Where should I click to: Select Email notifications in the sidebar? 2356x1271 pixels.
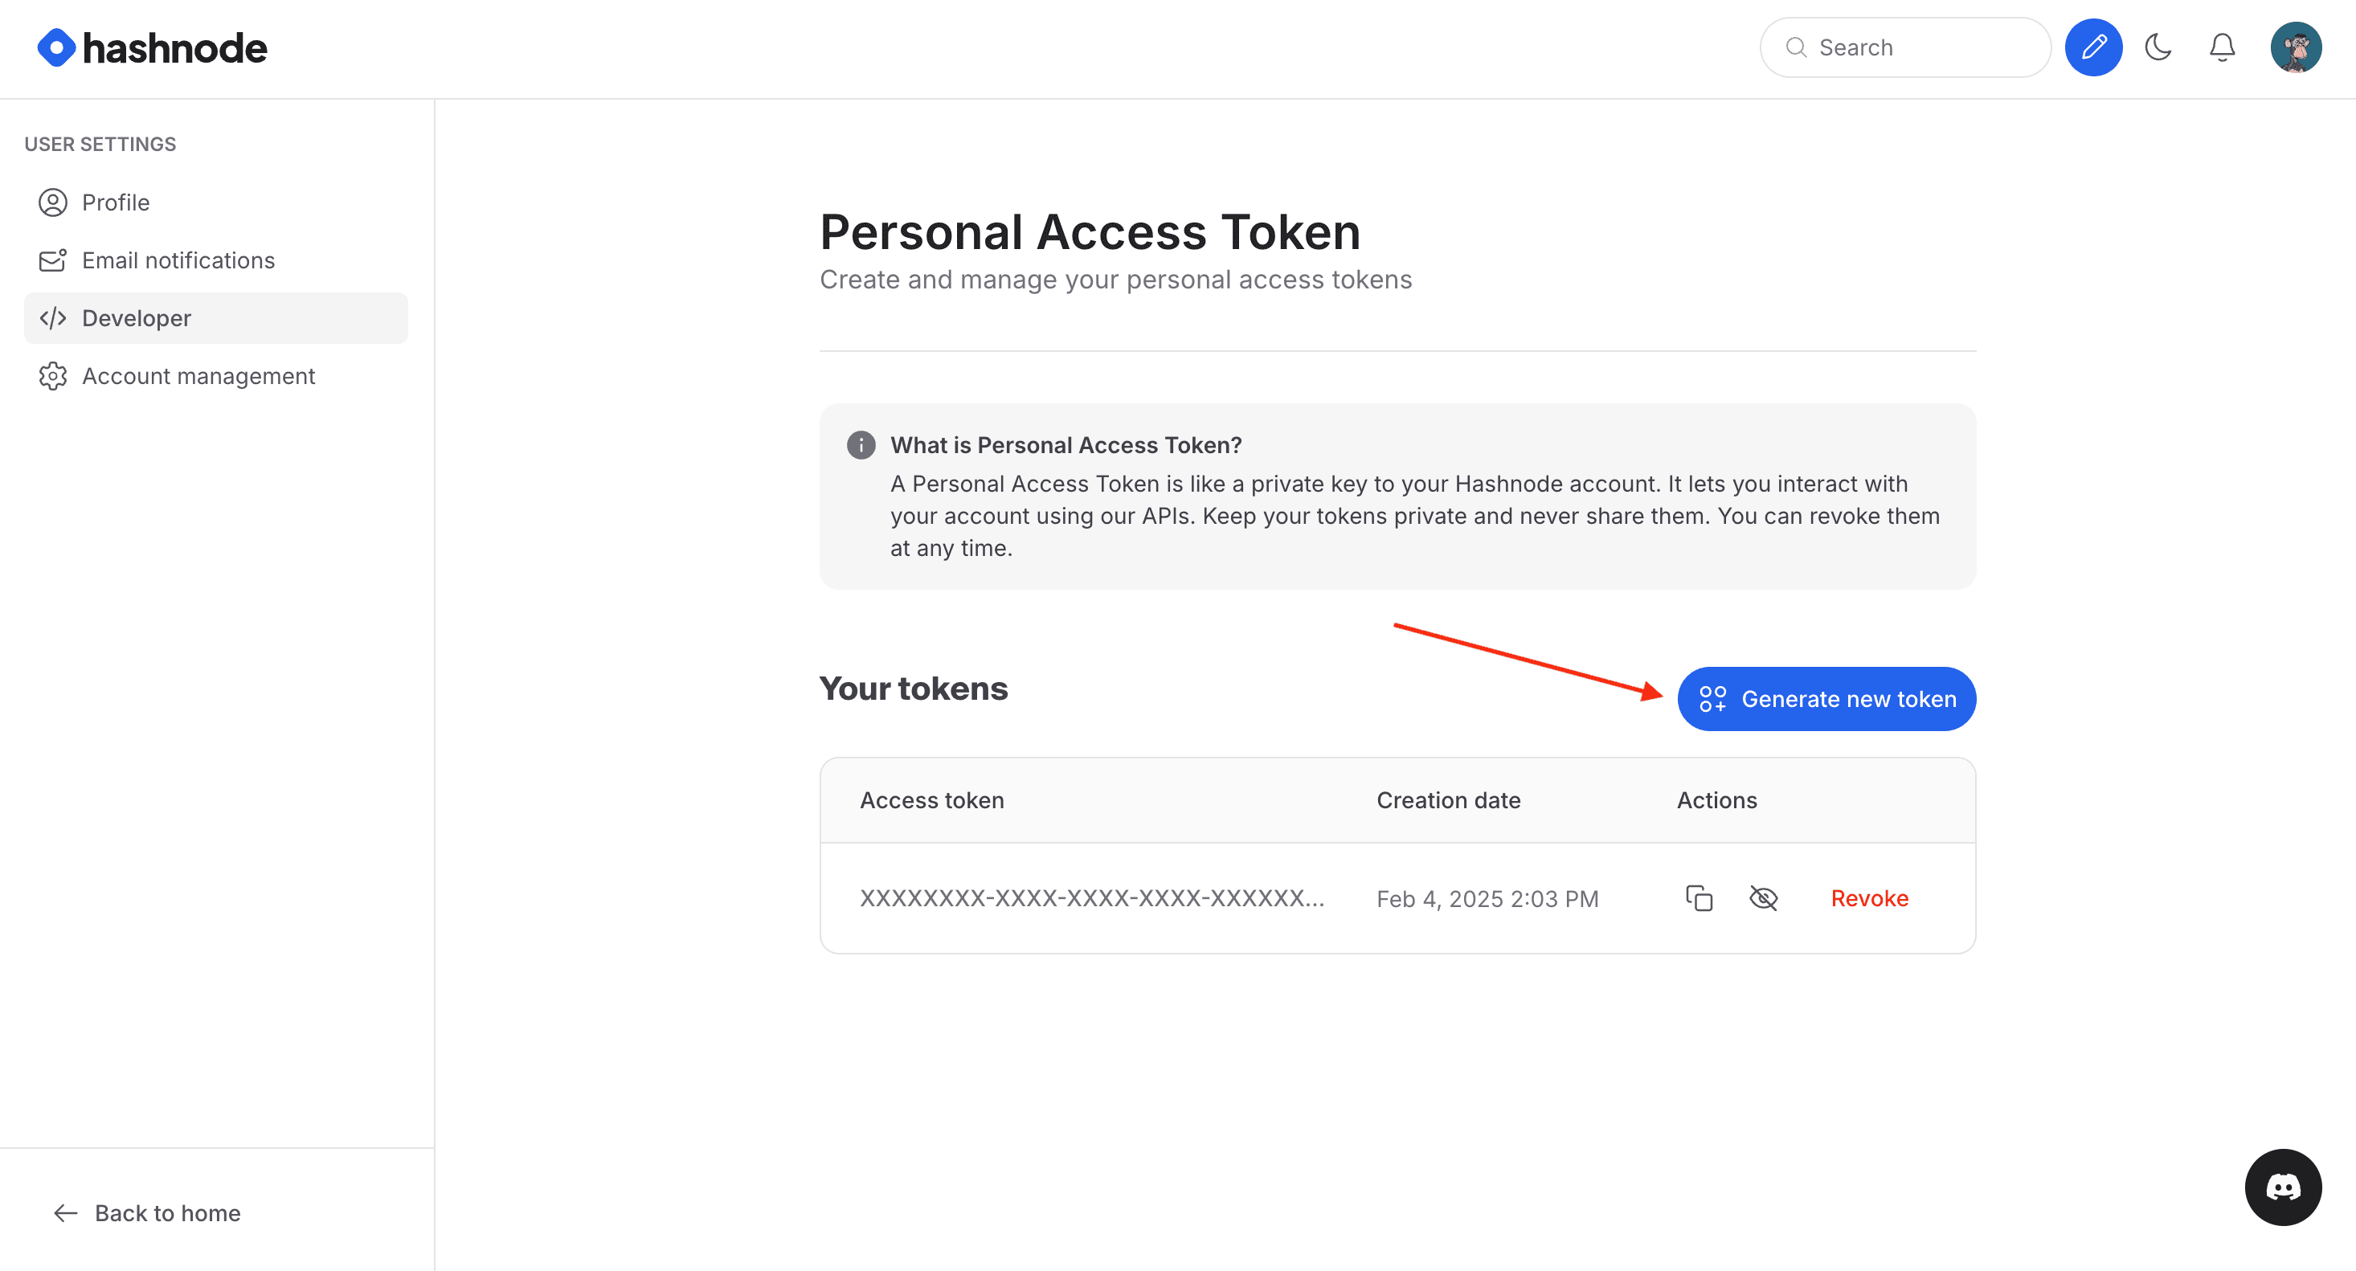(178, 260)
